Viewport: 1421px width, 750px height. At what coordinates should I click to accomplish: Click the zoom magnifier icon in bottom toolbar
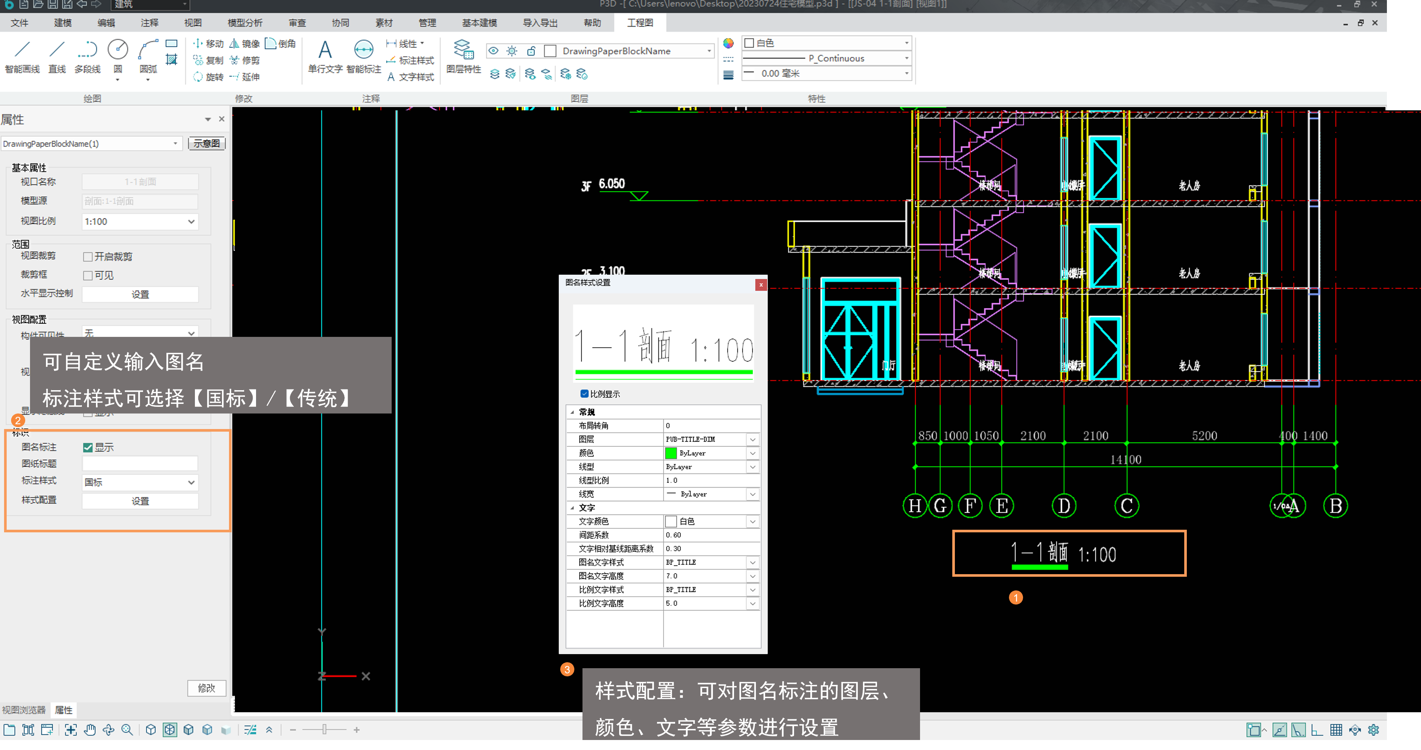(x=127, y=730)
